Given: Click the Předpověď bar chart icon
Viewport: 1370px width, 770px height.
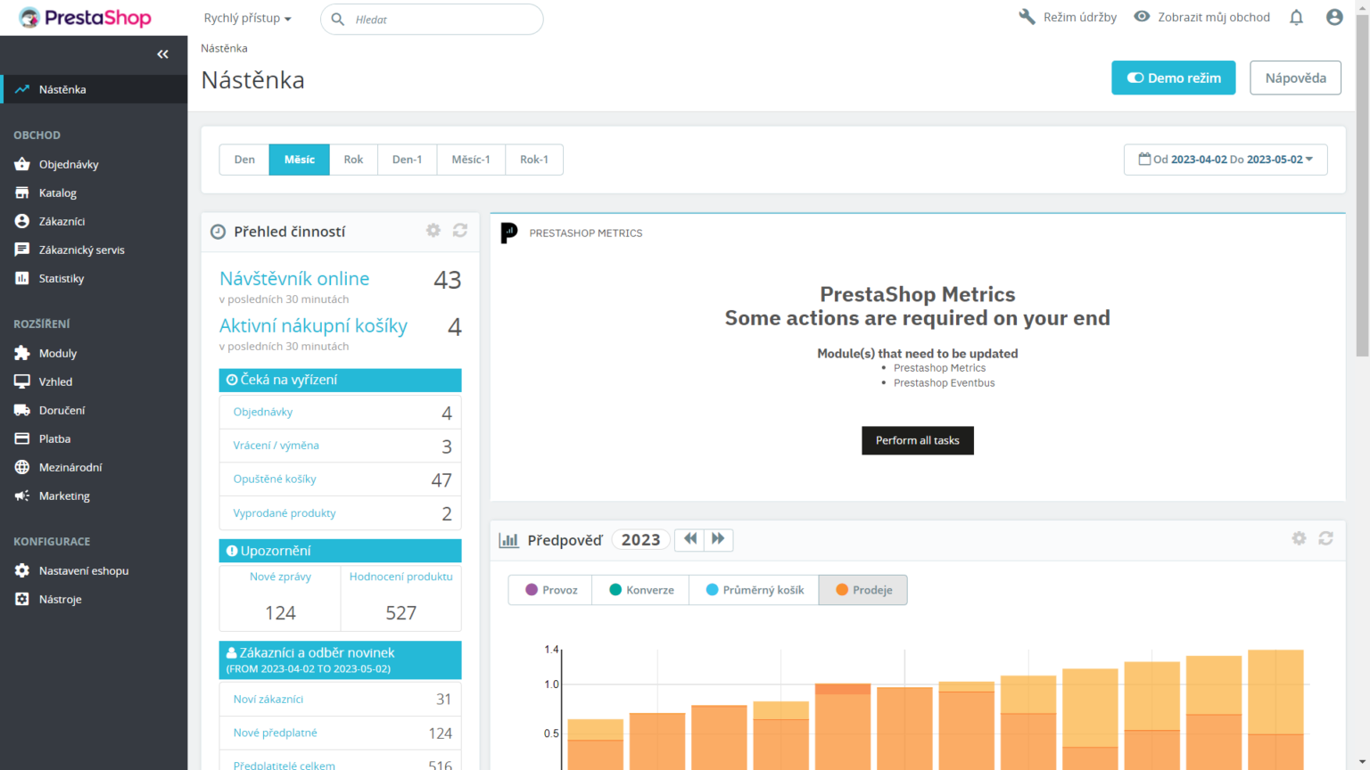Looking at the screenshot, I should pyautogui.click(x=508, y=539).
